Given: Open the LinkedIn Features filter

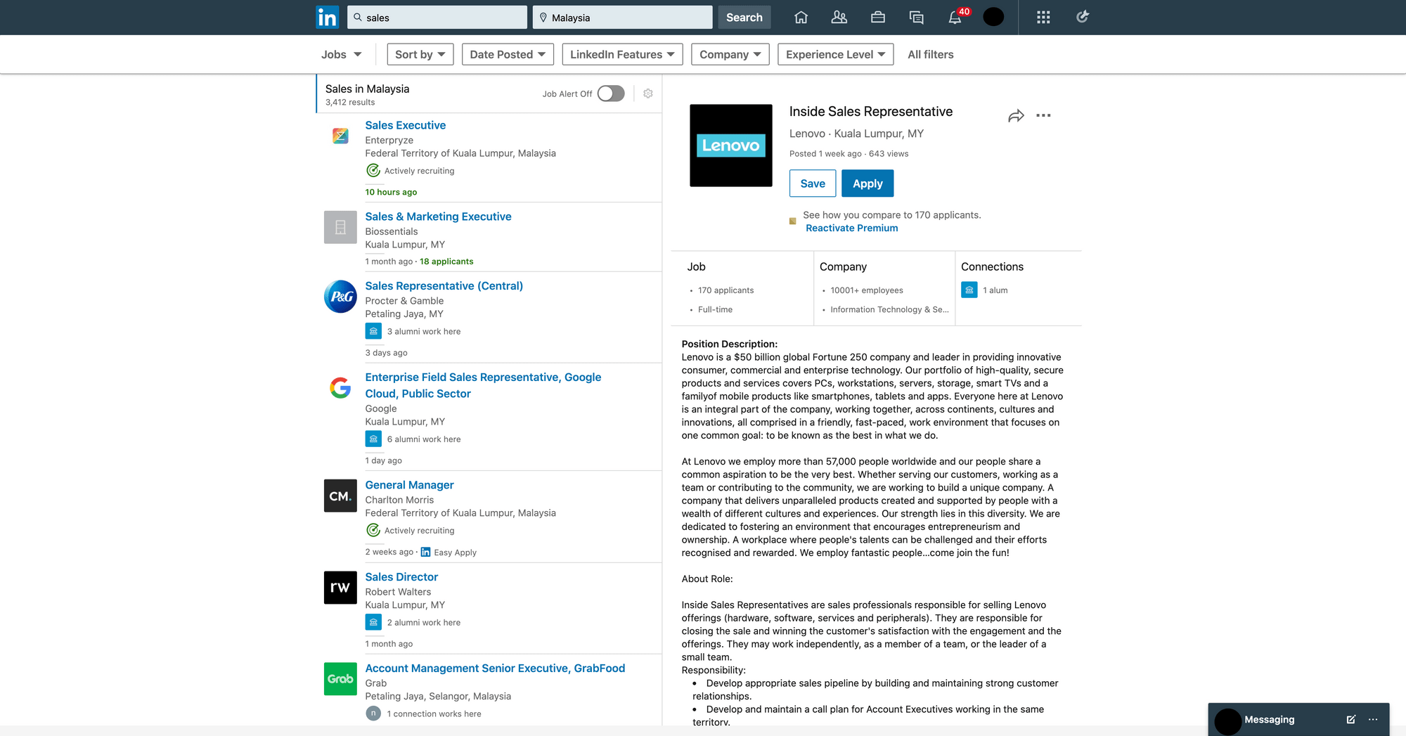Looking at the screenshot, I should pyautogui.click(x=622, y=54).
